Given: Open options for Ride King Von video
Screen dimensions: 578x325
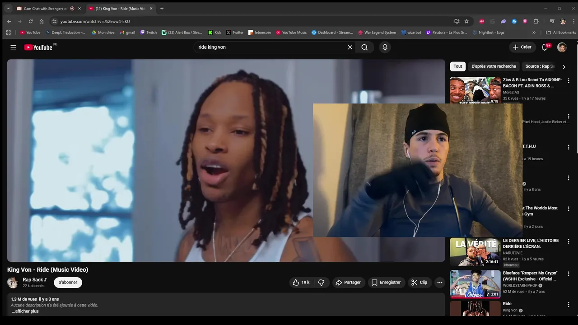Looking at the screenshot, I should [569, 305].
